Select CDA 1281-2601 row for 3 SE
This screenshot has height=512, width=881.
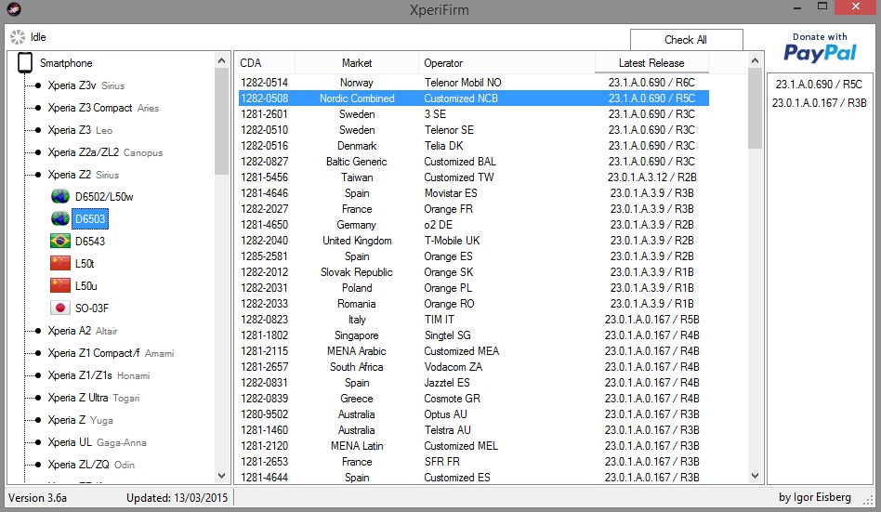[474, 114]
